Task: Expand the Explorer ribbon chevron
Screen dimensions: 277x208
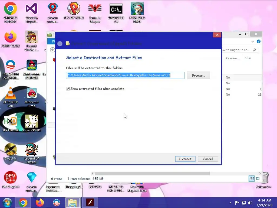Action: coord(253,41)
